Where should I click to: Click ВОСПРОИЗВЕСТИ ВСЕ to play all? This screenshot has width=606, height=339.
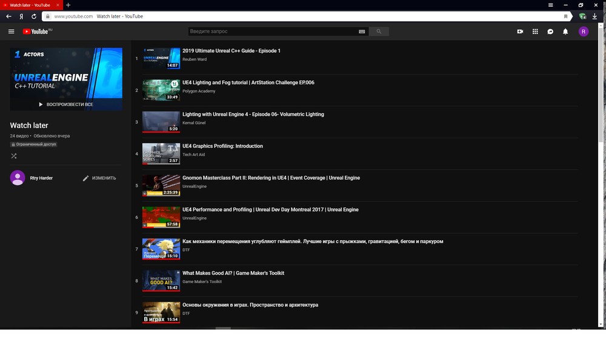pos(66,104)
